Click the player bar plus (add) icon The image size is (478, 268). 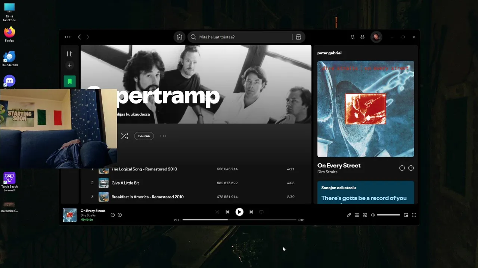click(120, 215)
